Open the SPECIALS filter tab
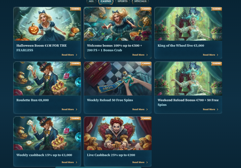The height and width of the screenshot is (168, 241). click(x=140, y=1)
